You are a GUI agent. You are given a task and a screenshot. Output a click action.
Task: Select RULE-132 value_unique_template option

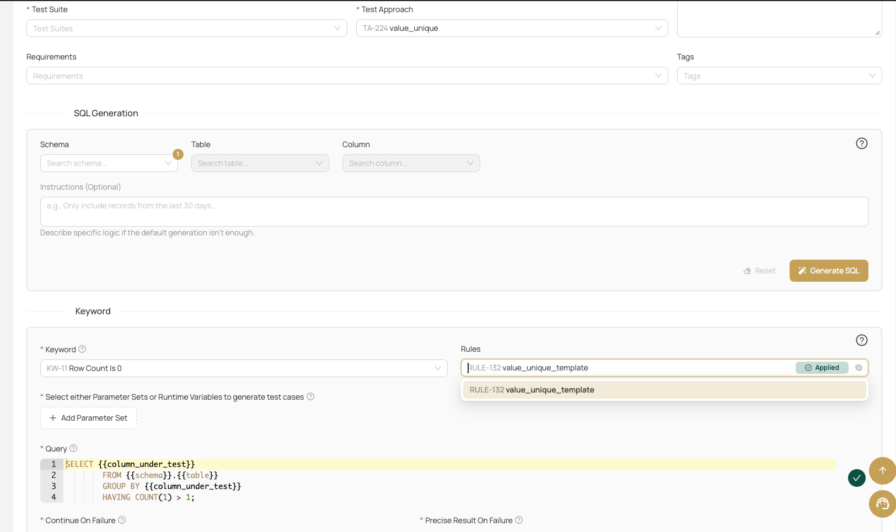tap(664, 390)
